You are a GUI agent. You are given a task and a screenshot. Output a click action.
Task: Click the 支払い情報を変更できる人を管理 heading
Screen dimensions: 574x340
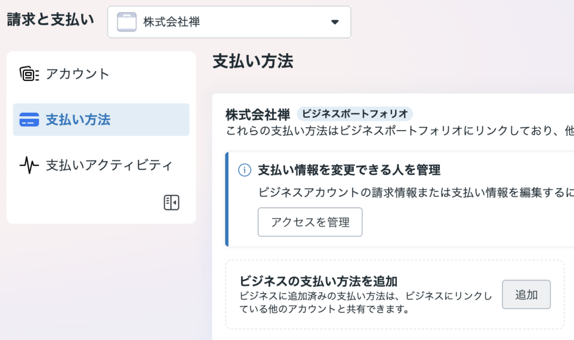pos(349,169)
